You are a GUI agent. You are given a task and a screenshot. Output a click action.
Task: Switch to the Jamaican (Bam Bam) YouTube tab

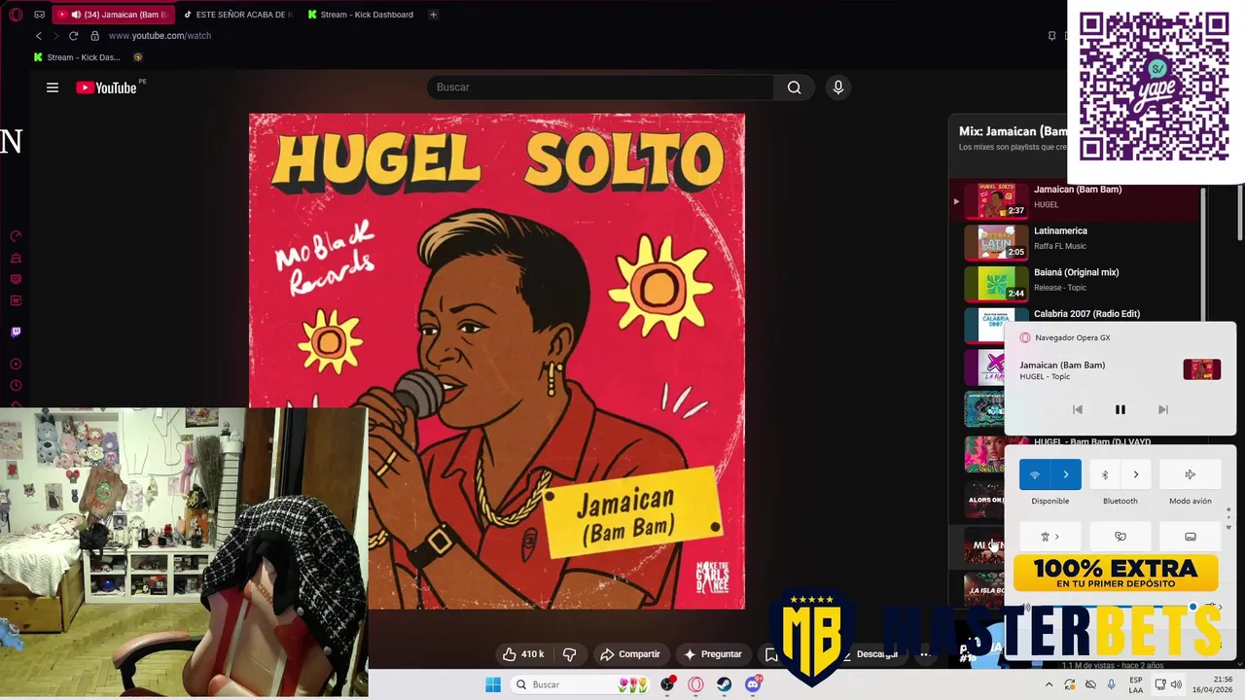point(114,15)
